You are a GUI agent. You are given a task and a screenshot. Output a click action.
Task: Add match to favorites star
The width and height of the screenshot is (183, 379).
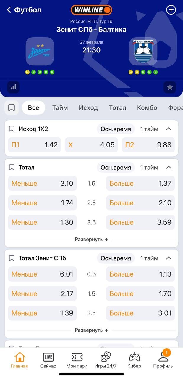point(170,87)
